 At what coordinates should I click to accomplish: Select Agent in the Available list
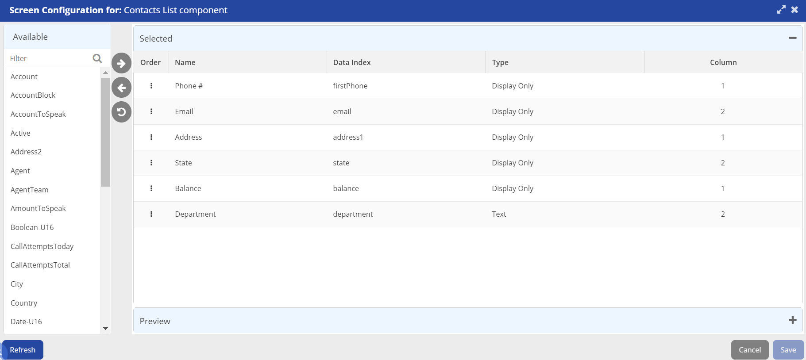tap(20, 171)
